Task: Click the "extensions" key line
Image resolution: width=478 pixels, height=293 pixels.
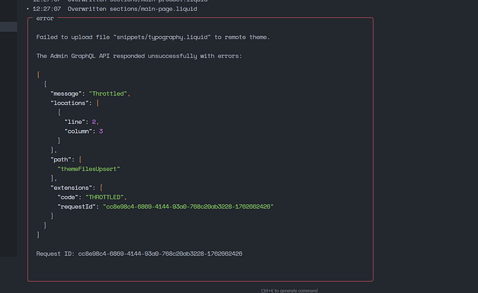Action: (x=76, y=188)
